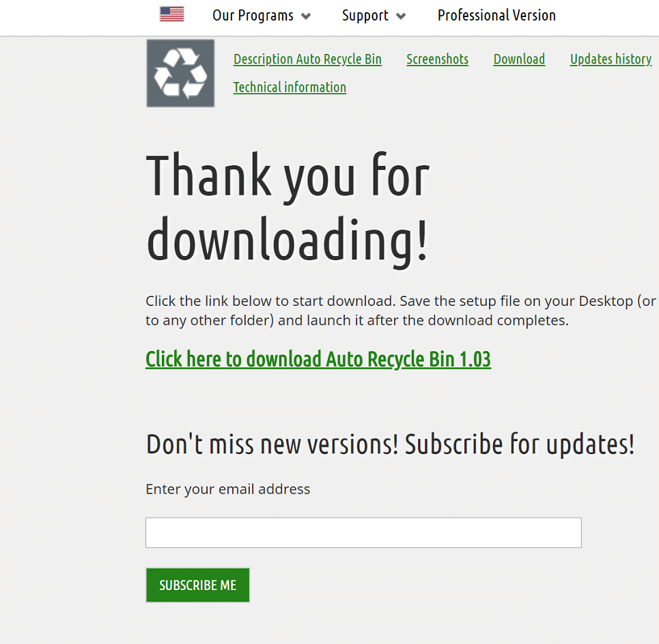Open the Support menu
659x644 pixels.
click(x=365, y=16)
